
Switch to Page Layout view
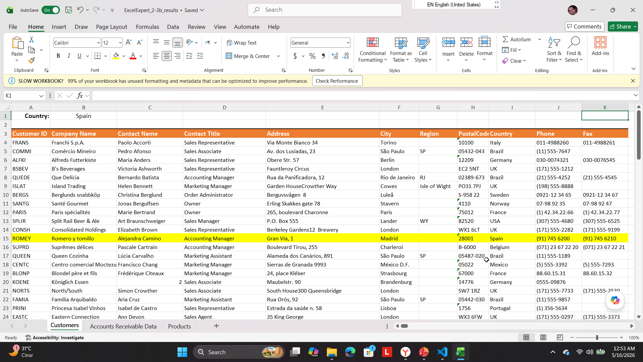543,338
